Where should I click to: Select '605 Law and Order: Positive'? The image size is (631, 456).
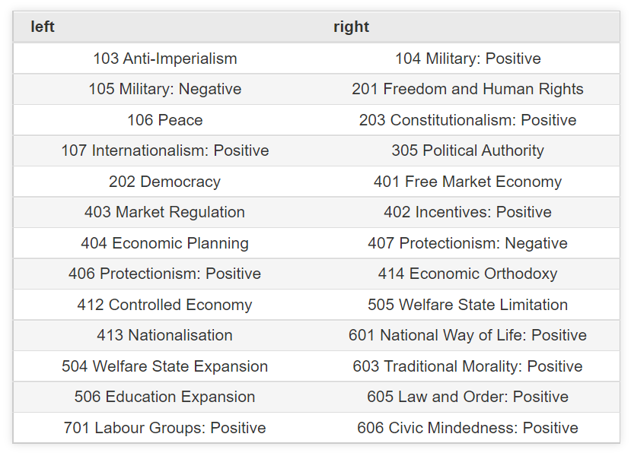[468, 397]
